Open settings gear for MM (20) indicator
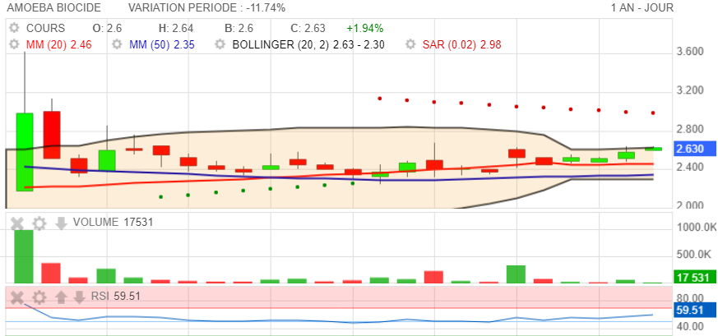Image resolution: width=718 pixels, height=336 pixels. click(14, 45)
